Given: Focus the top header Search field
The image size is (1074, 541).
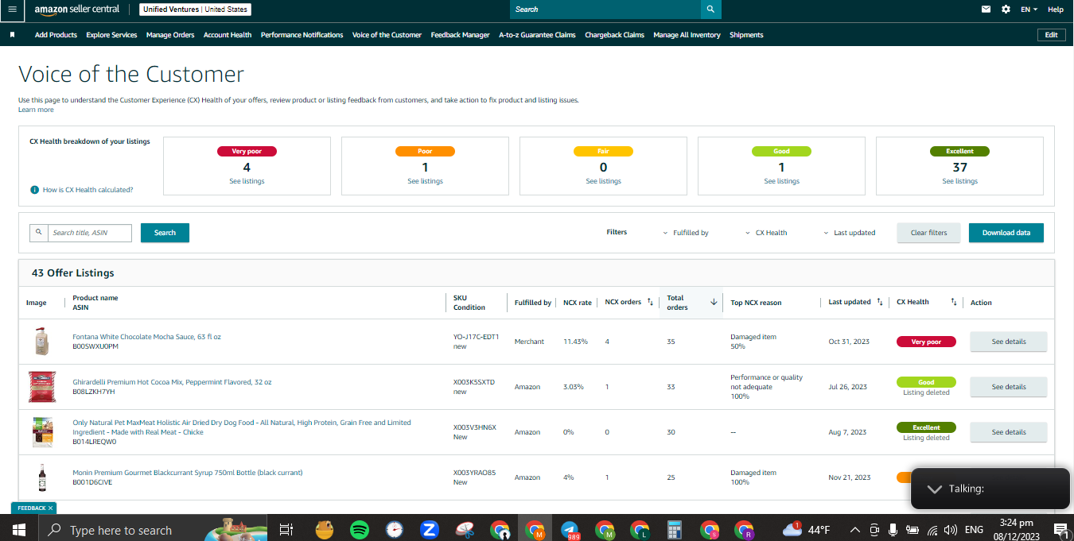Looking at the screenshot, I should [605, 10].
